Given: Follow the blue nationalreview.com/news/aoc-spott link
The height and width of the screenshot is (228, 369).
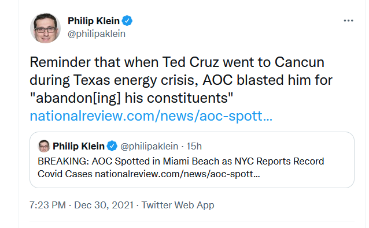Looking at the screenshot, I should tap(151, 116).
